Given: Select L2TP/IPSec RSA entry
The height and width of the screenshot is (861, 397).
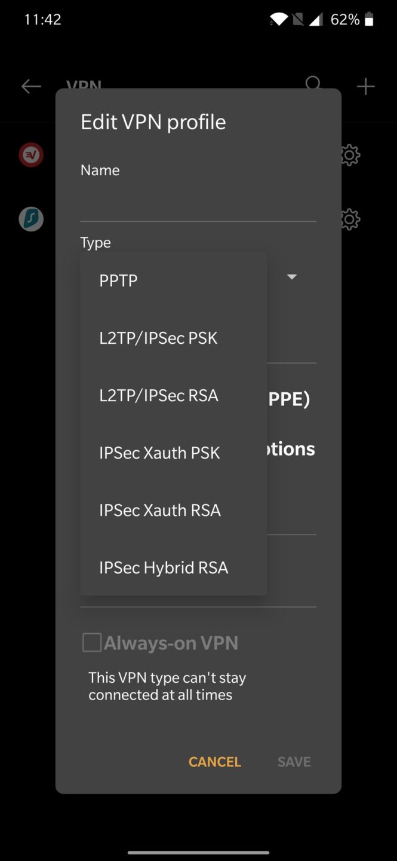Looking at the screenshot, I should tap(158, 395).
